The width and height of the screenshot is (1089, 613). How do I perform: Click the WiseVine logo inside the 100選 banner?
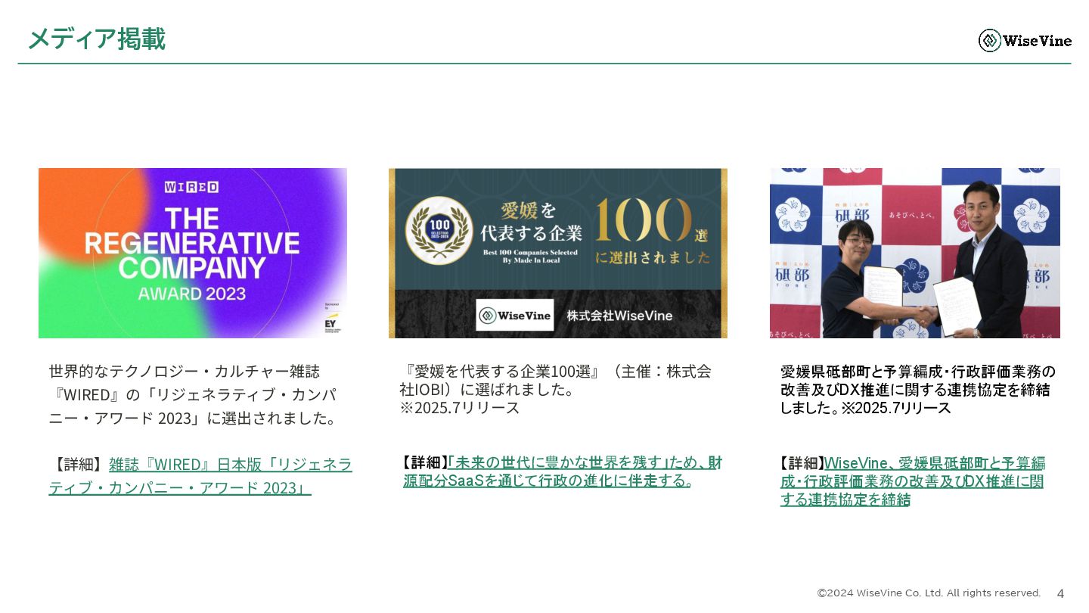[x=514, y=315]
